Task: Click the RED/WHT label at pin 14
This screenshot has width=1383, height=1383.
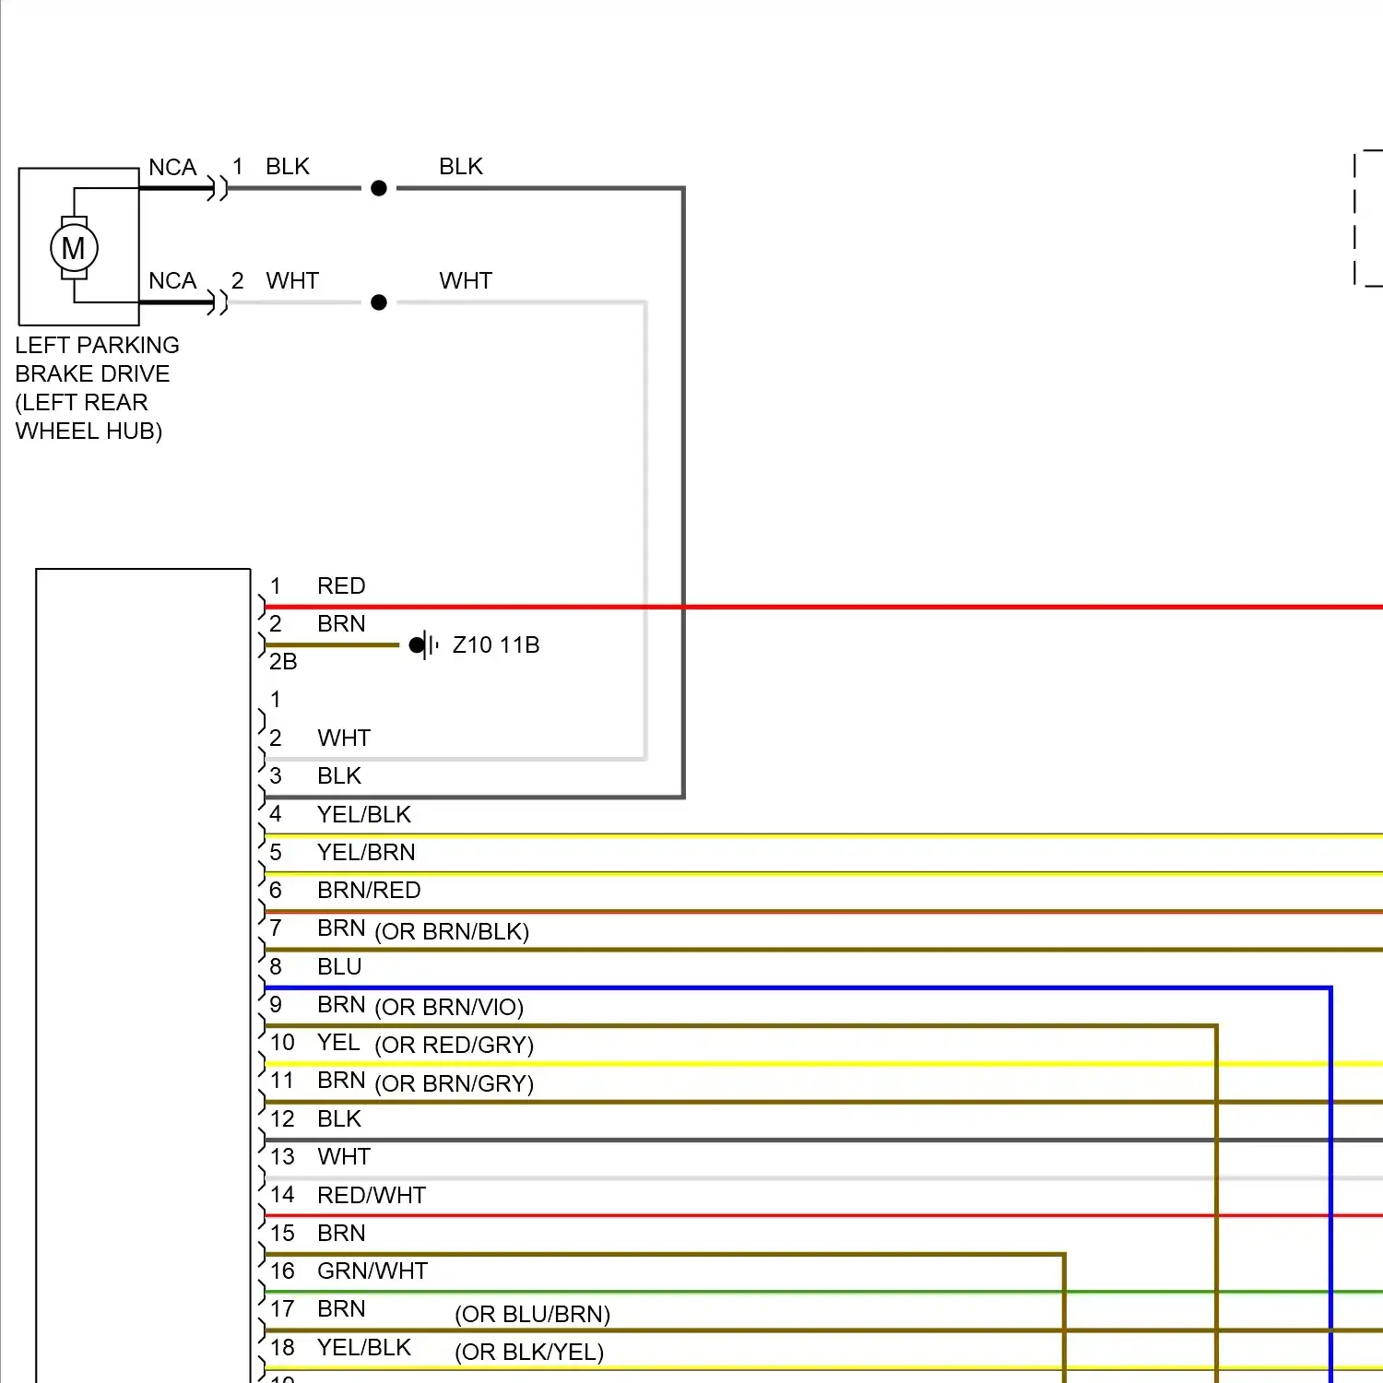Action: click(x=372, y=1196)
